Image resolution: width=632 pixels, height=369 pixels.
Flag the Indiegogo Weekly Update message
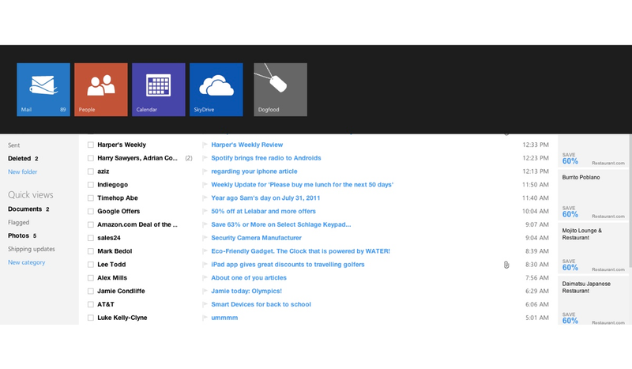(205, 185)
